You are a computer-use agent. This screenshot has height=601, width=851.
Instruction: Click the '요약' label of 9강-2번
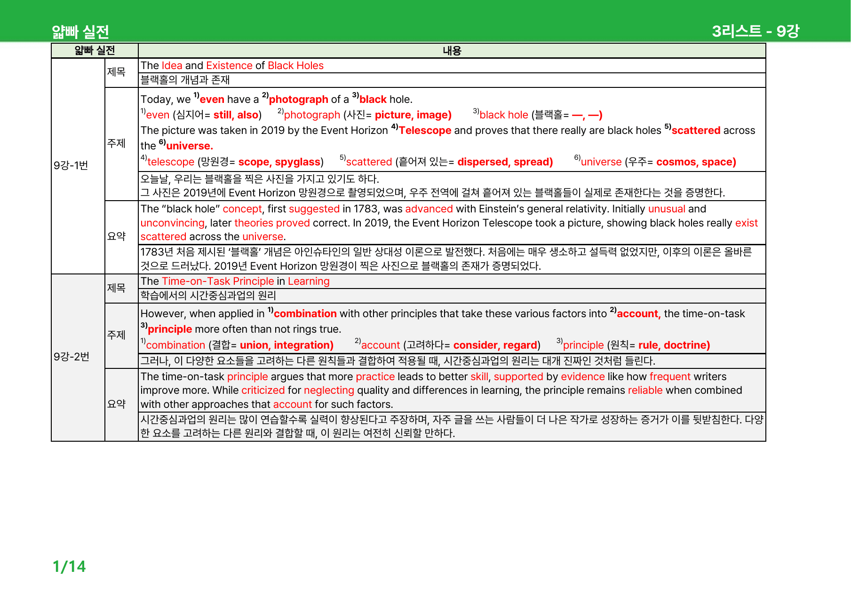click(116, 404)
